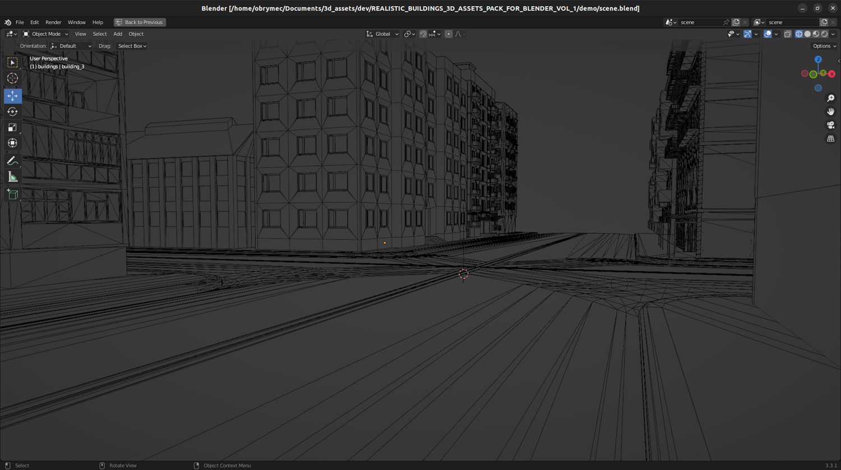The width and height of the screenshot is (841, 470).
Task: Open the Help menu
Action: [x=98, y=22]
